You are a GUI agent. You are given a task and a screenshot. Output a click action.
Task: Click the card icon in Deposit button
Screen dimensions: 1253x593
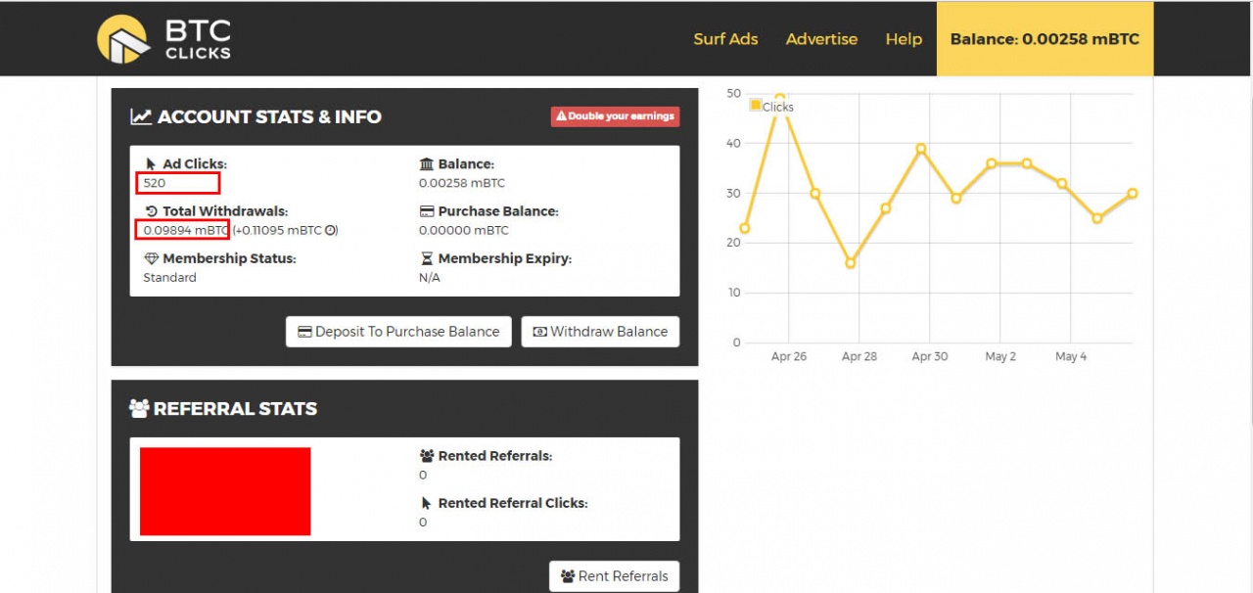point(304,332)
